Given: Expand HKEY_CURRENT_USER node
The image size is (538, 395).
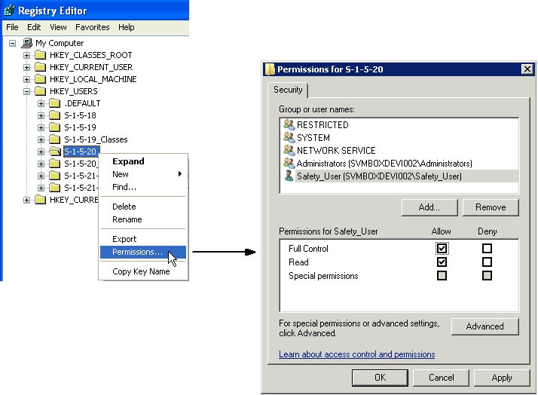Looking at the screenshot, I should [x=26, y=67].
